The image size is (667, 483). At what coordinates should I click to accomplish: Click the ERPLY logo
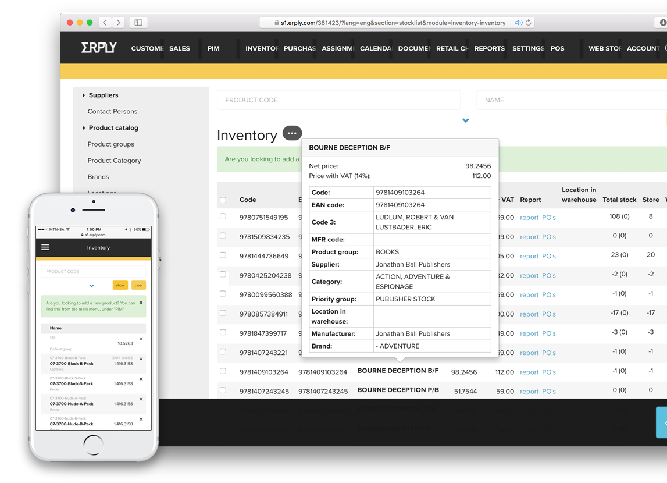coord(99,48)
